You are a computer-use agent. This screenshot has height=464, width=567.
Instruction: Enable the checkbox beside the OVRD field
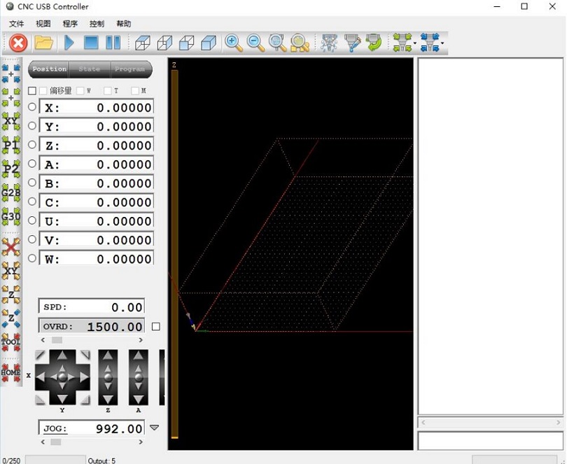pyautogui.click(x=156, y=327)
